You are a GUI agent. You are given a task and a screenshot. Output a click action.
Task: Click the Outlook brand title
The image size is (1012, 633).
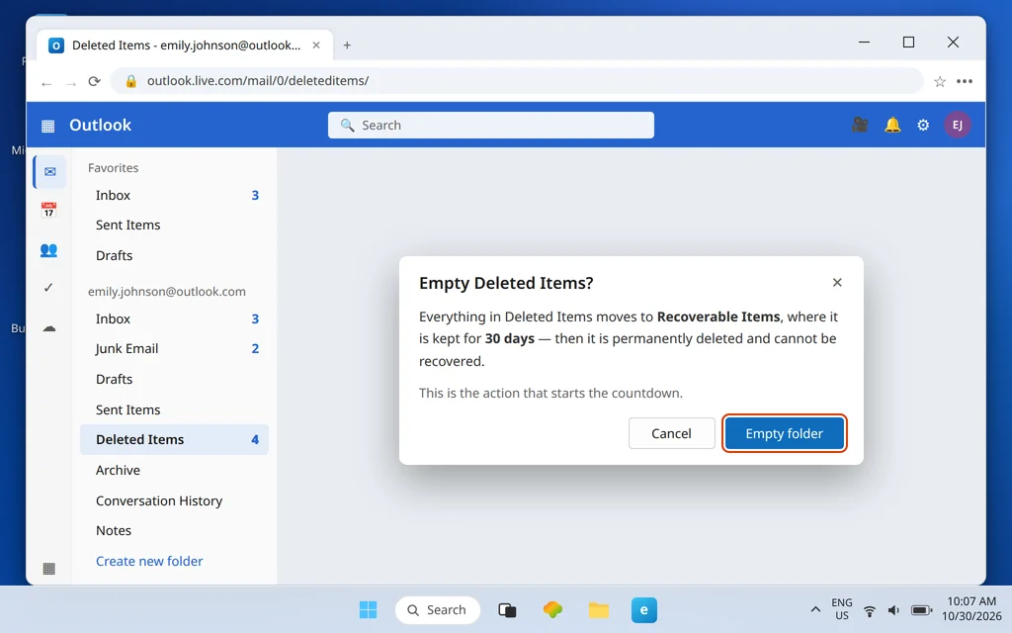(100, 125)
